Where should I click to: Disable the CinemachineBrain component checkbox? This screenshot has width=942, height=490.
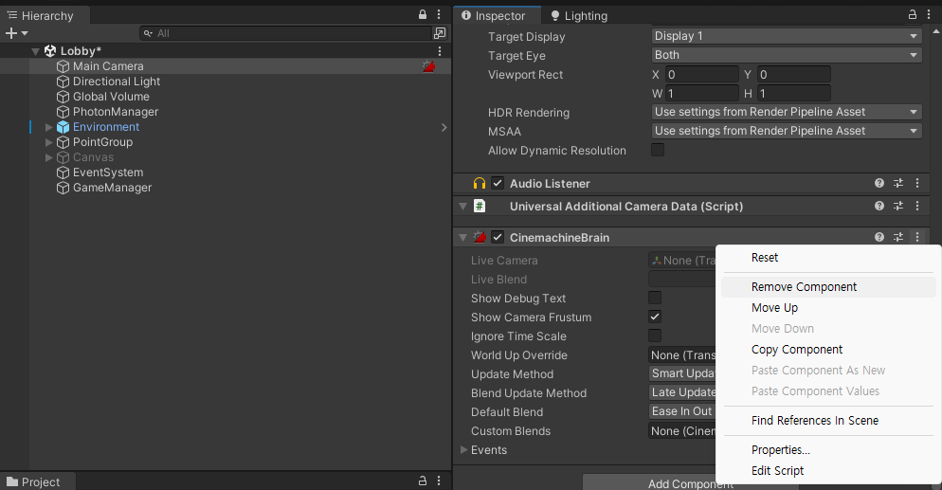[x=498, y=237]
